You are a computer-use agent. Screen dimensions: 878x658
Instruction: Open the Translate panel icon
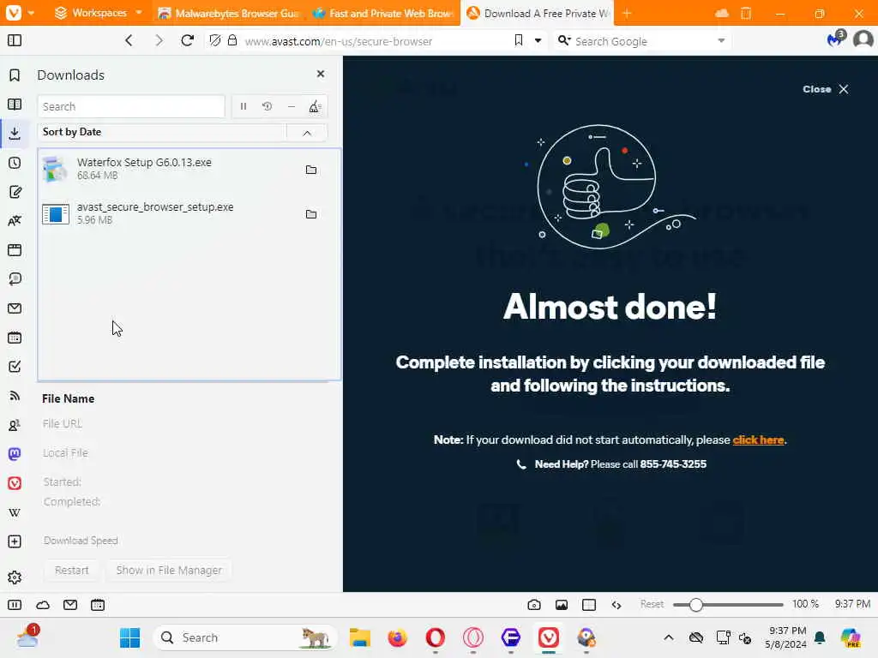[15, 221]
